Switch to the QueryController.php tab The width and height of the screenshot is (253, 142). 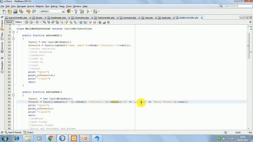(x=18, y=18)
